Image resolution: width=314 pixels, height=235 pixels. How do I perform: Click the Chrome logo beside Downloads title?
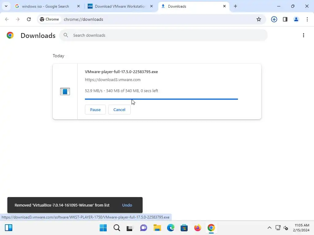point(10,35)
